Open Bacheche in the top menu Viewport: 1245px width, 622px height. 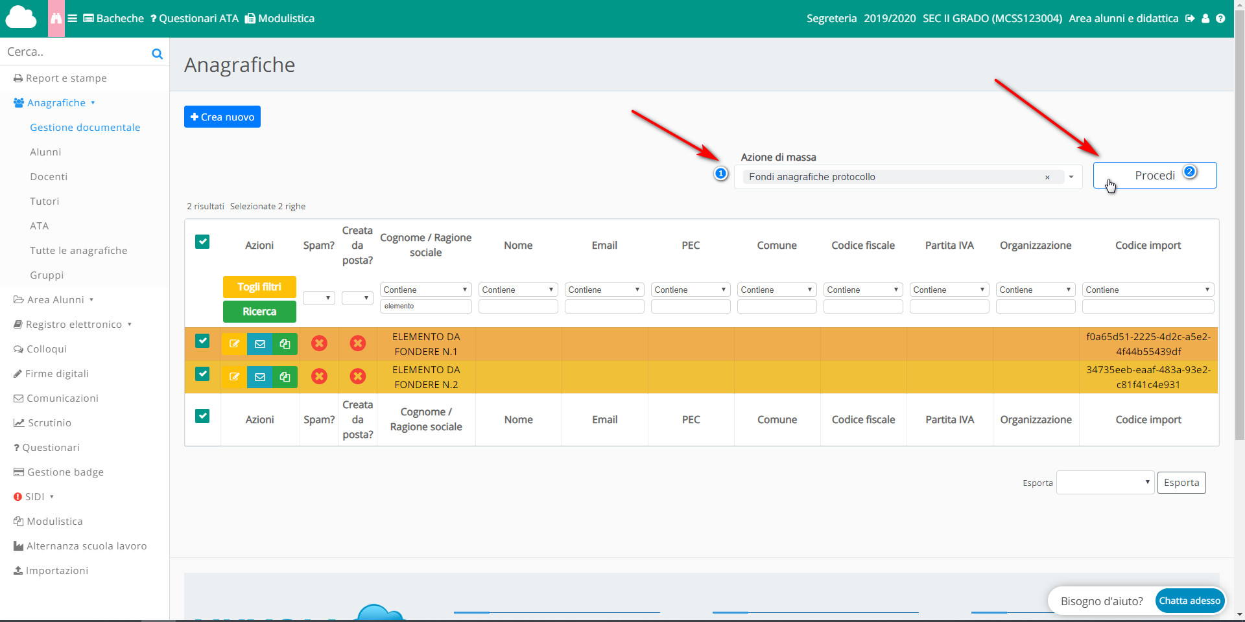tap(114, 19)
